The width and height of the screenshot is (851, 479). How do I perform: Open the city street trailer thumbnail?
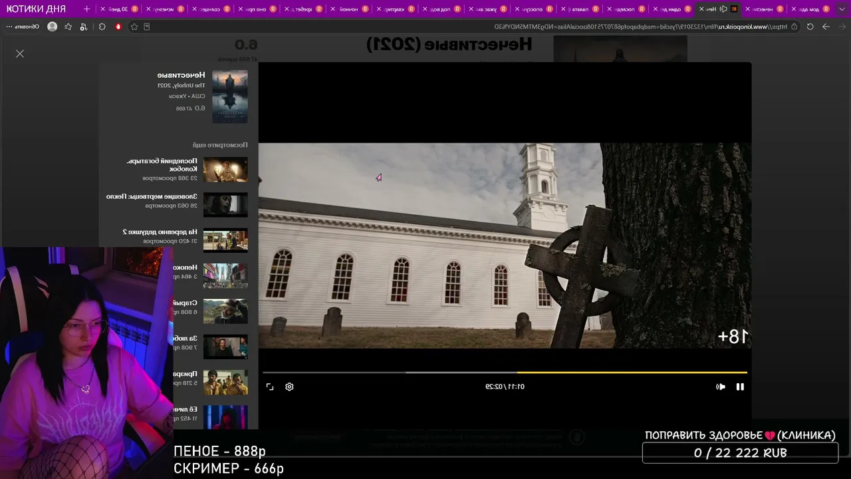point(225,276)
